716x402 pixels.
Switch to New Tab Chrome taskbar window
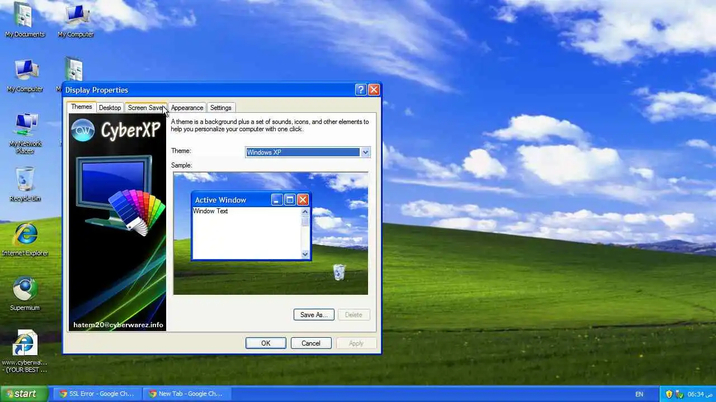[186, 394]
